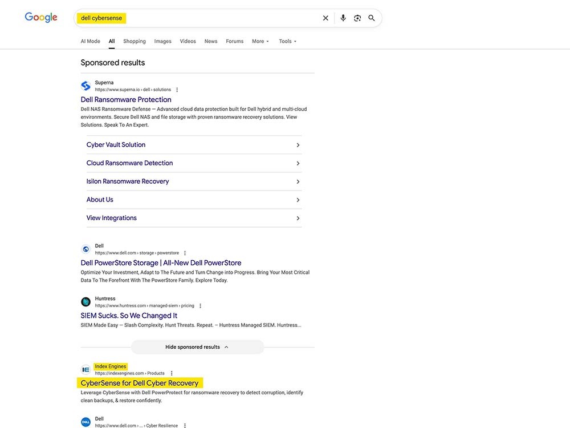Click the Index Engines IE favicon
Screen dimensions: 570x428
click(86, 370)
